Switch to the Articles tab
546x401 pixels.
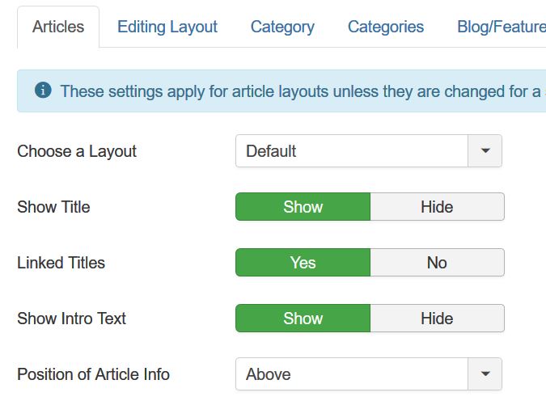coord(58,27)
